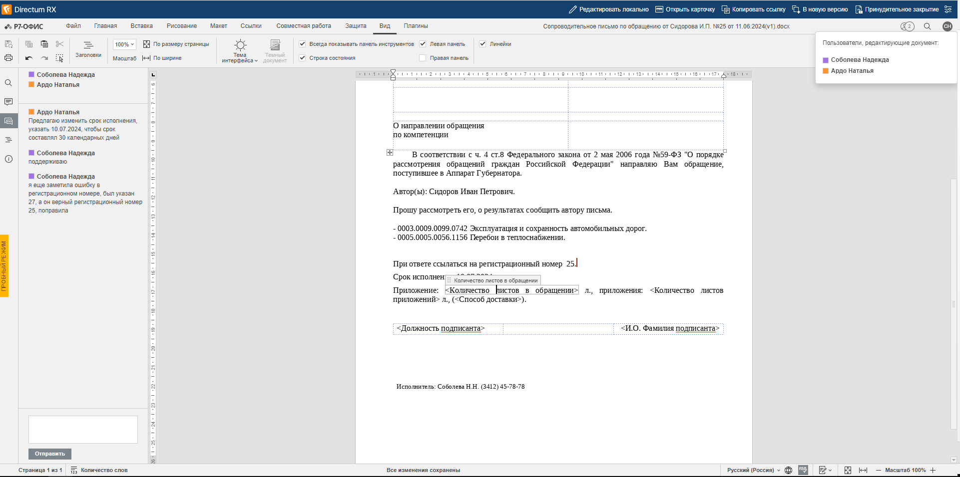
Task: Open the navigation headings sidebar icon
Action: (8, 140)
